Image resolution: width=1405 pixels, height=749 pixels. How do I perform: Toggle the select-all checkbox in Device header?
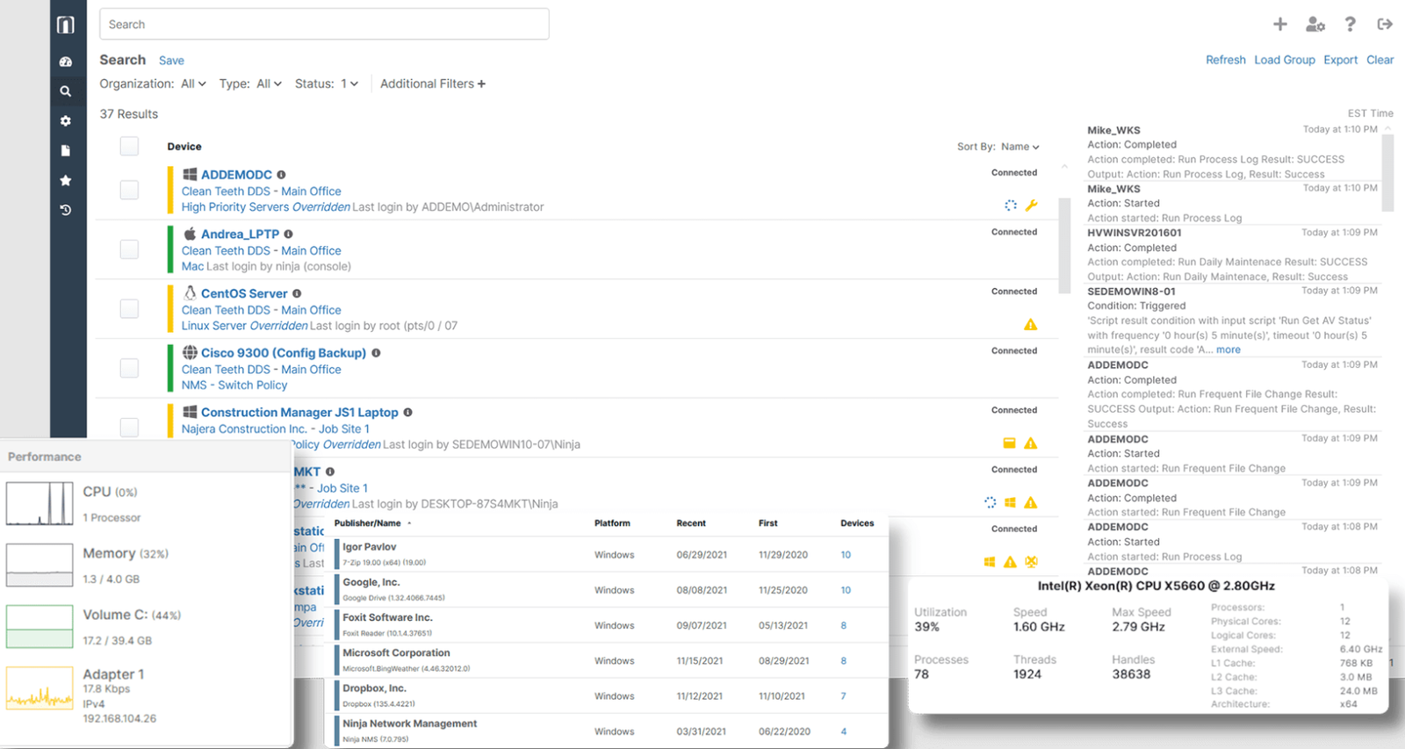click(129, 147)
